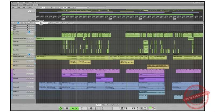
Task: Toggle the S solo button on Return 1
Action: coord(27,26)
